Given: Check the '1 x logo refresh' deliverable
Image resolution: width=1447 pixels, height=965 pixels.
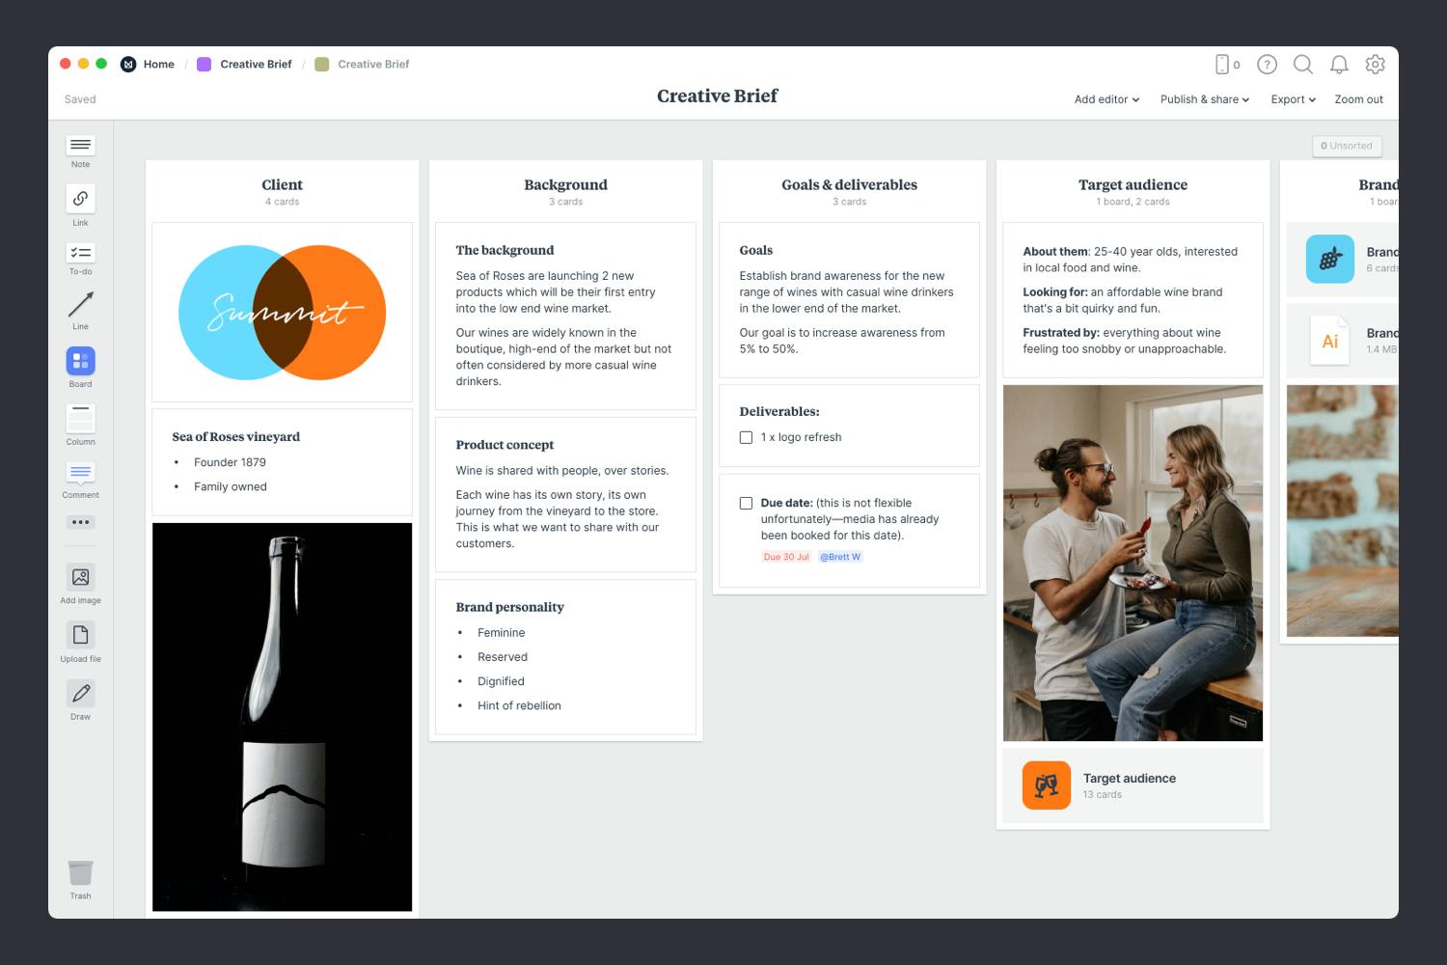Looking at the screenshot, I should (746, 437).
